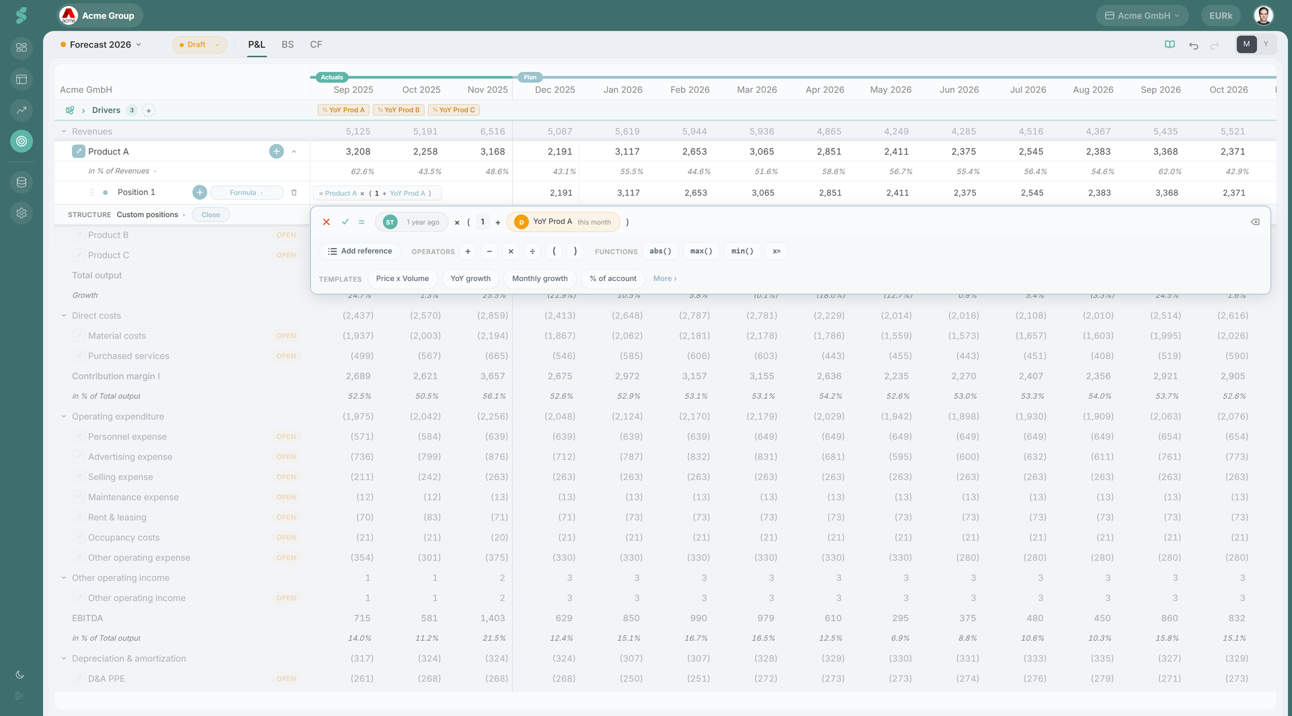
Task: Add a new driver with the plus icon
Action: pyautogui.click(x=149, y=110)
